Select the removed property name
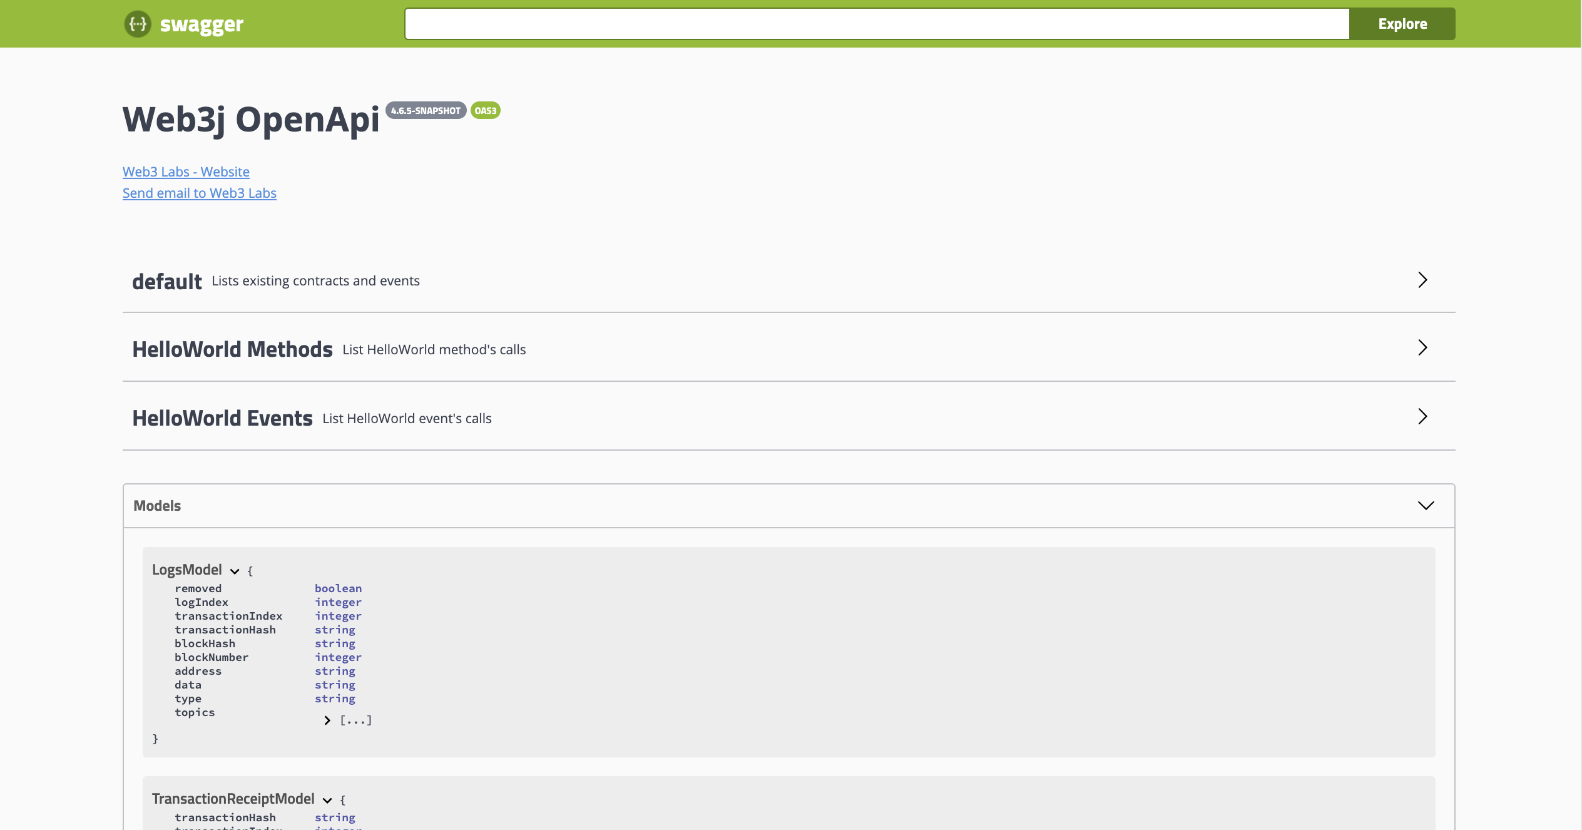Viewport: 1582px width, 830px height. click(x=198, y=588)
